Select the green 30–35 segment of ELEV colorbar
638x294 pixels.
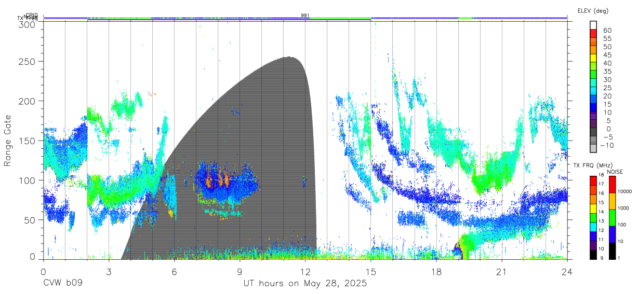[593, 75]
